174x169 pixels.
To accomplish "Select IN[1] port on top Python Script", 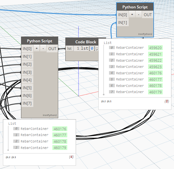I will pyautogui.click(x=123, y=22).
